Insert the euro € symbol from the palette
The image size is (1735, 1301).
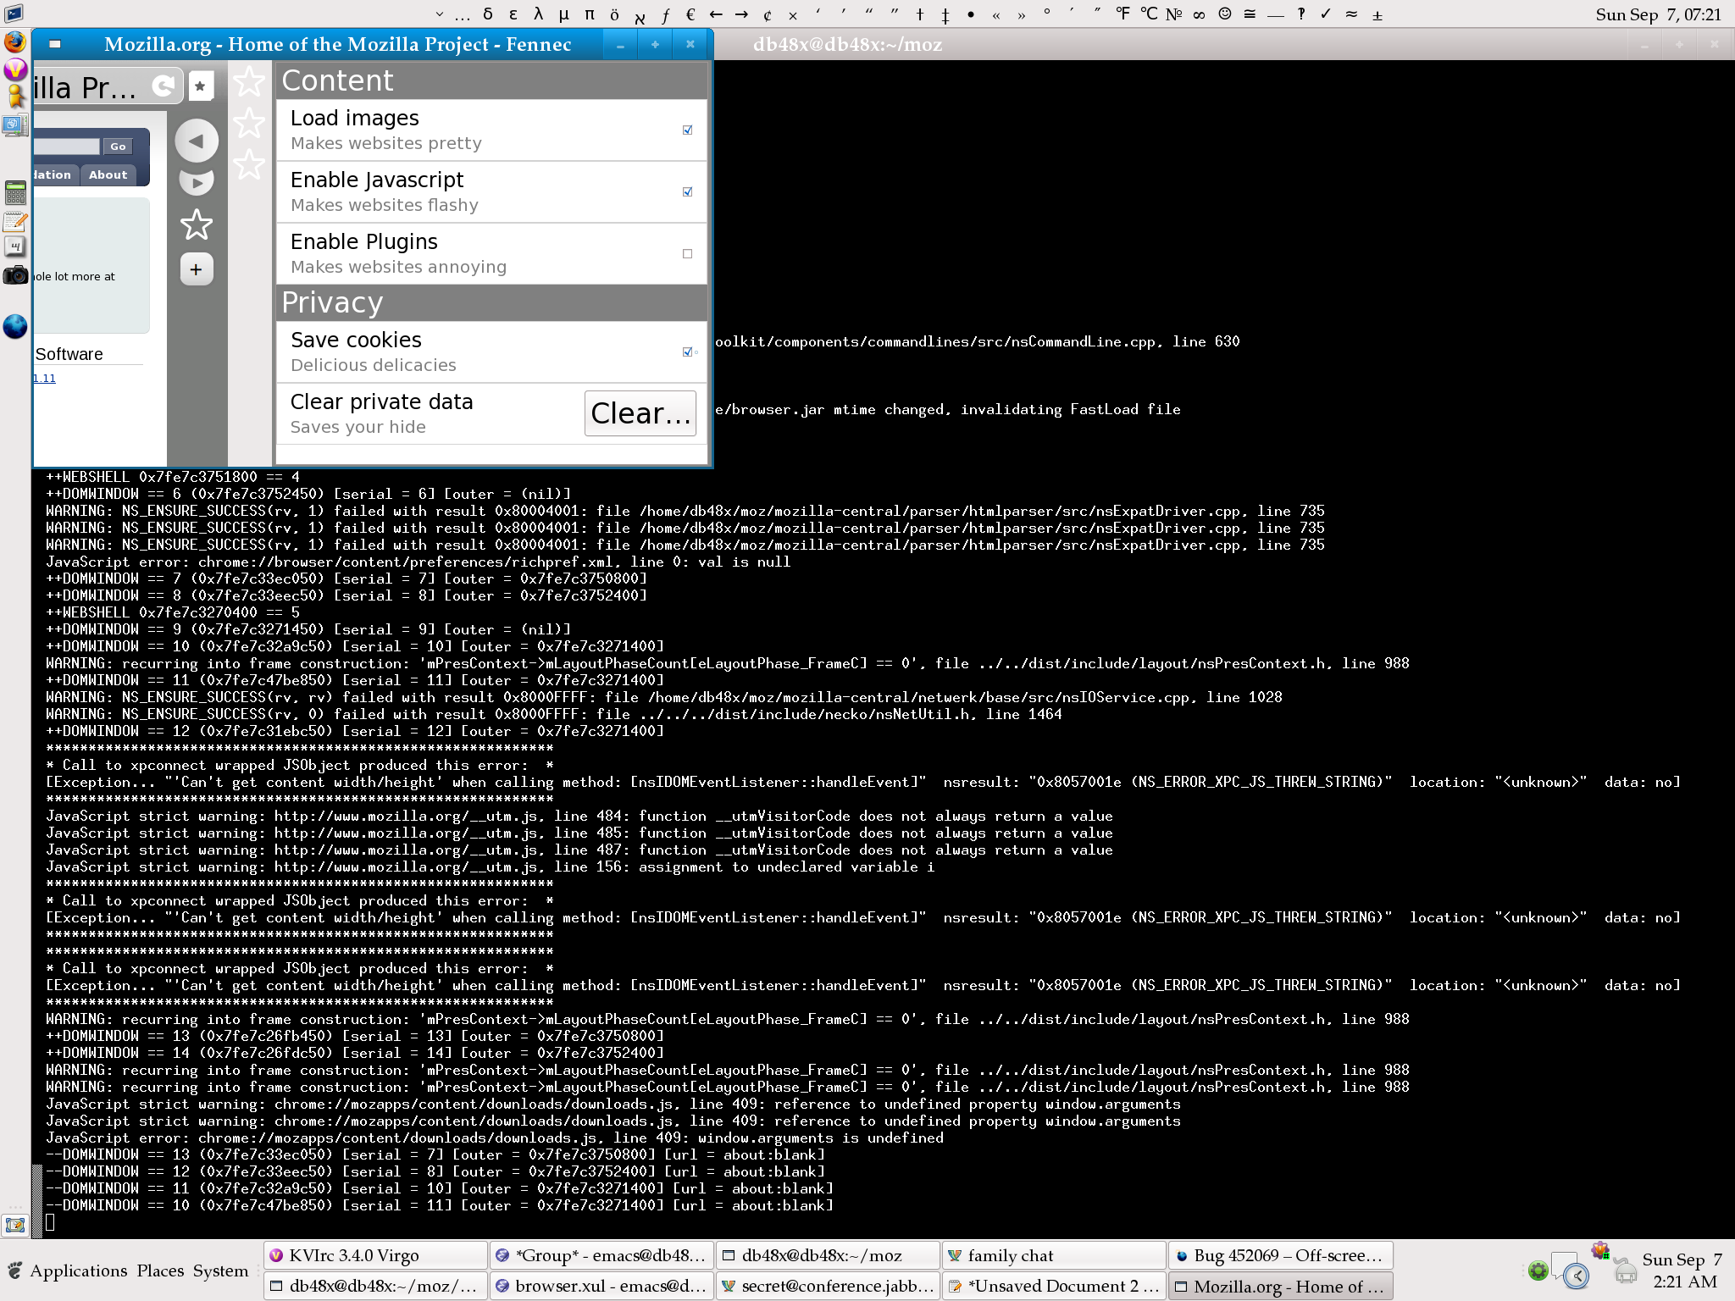point(690,14)
